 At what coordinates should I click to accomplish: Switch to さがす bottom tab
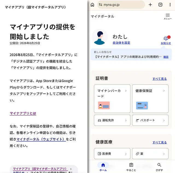click(159, 167)
